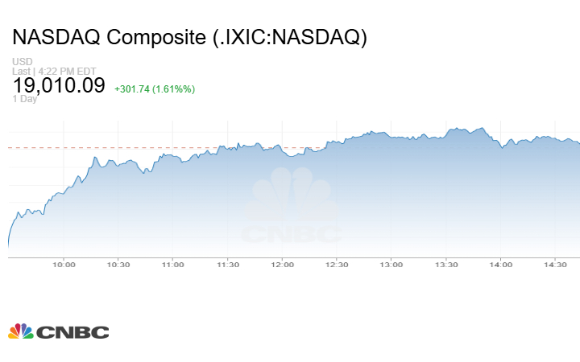Click the 12:30 time axis label
Image resolution: width=580 pixels, height=362 pixels.
[x=338, y=265]
